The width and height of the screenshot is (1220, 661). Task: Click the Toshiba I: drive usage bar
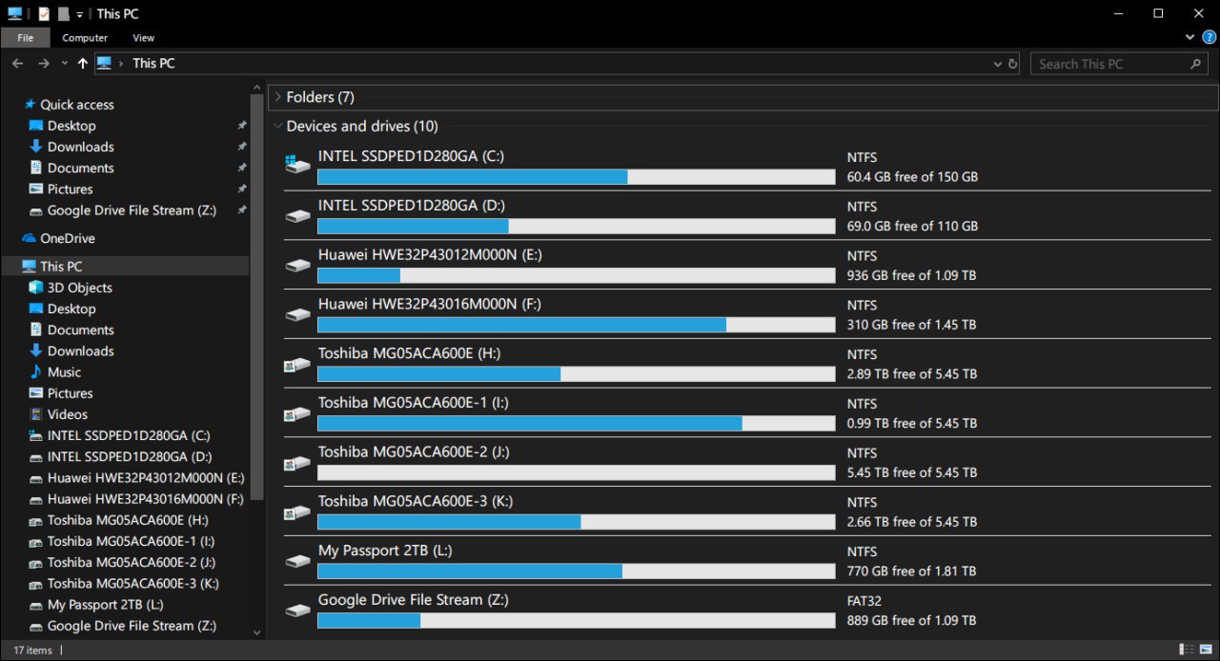click(576, 423)
